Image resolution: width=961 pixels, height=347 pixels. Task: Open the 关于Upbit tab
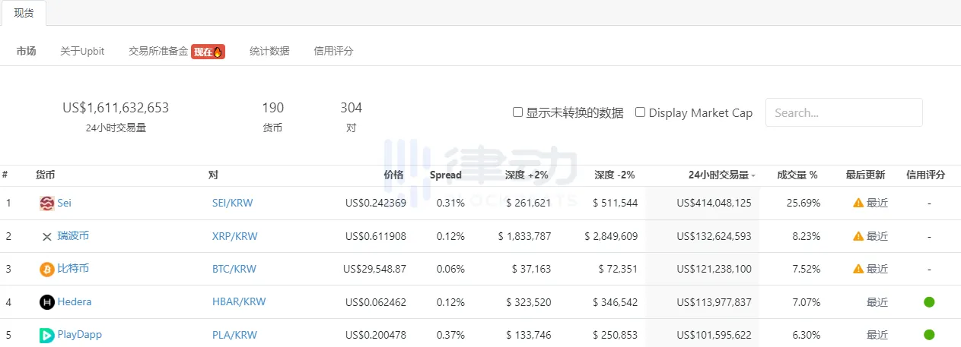coord(82,51)
